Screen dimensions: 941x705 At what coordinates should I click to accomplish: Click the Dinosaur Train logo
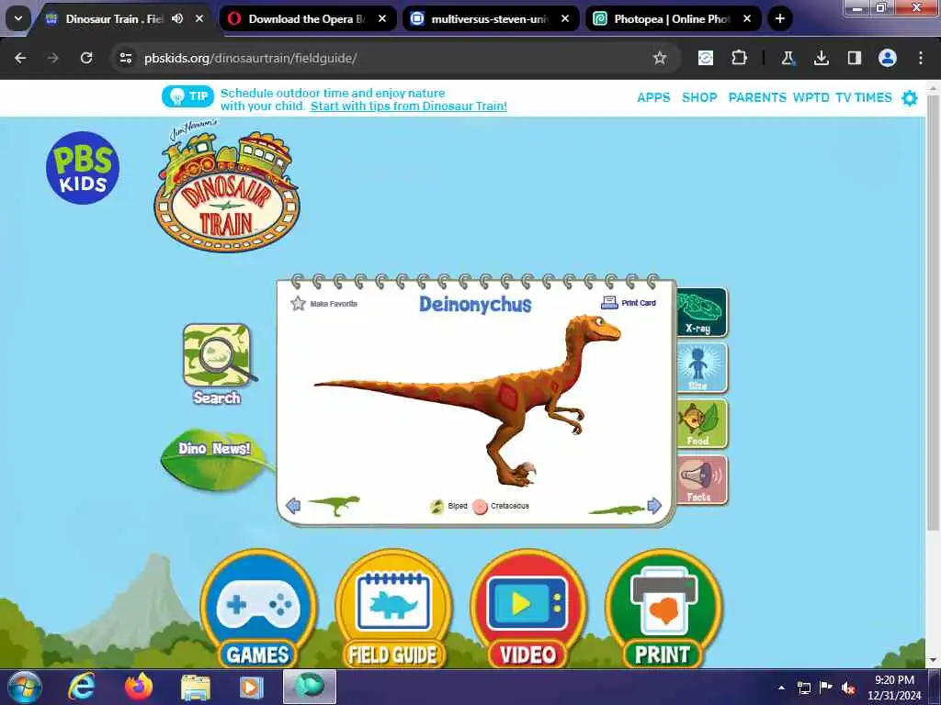227,187
